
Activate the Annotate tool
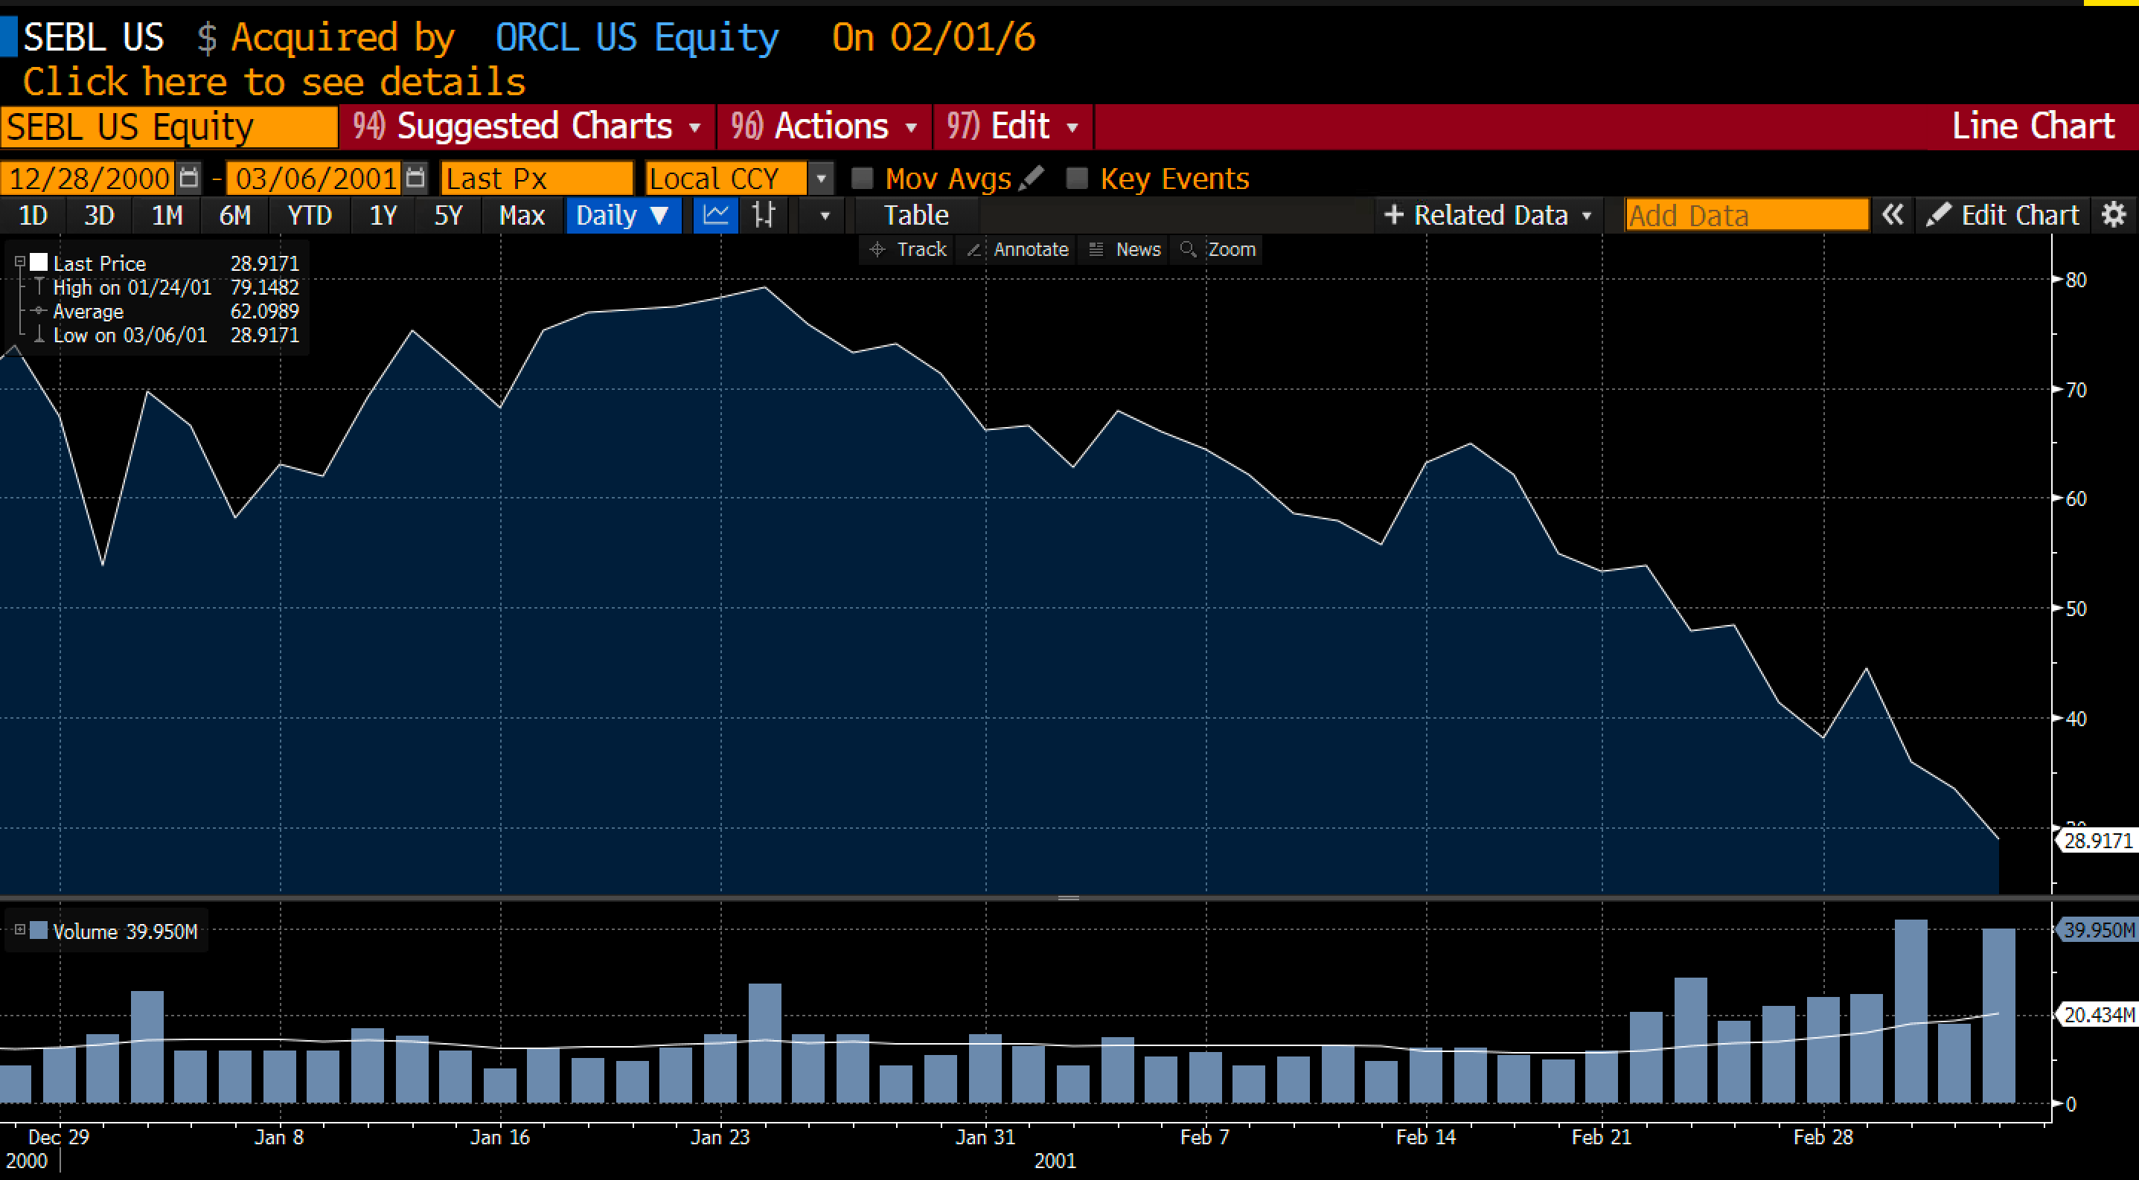click(1017, 249)
